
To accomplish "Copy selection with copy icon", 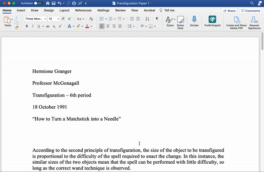I will (x=17, y=22).
